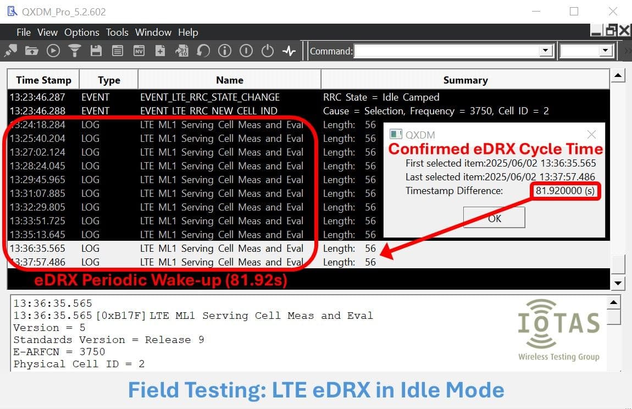Click the log list scrollbar thumb
This screenshot has height=409, width=632.
click(618, 264)
